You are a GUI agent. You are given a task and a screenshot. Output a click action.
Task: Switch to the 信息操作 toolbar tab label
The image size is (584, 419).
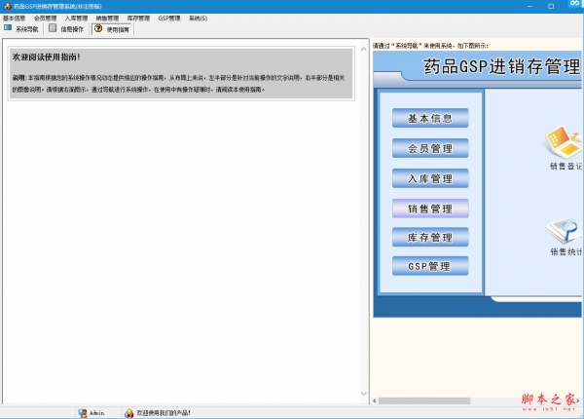tap(72, 29)
